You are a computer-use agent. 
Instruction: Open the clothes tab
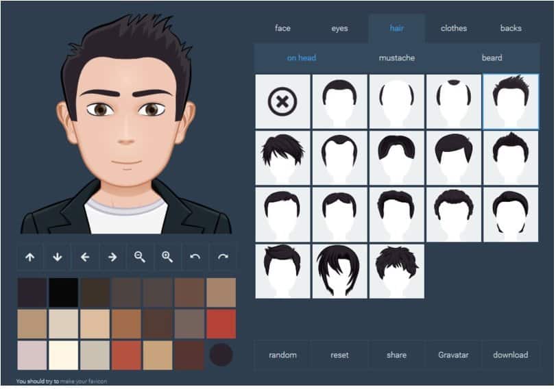coord(454,28)
